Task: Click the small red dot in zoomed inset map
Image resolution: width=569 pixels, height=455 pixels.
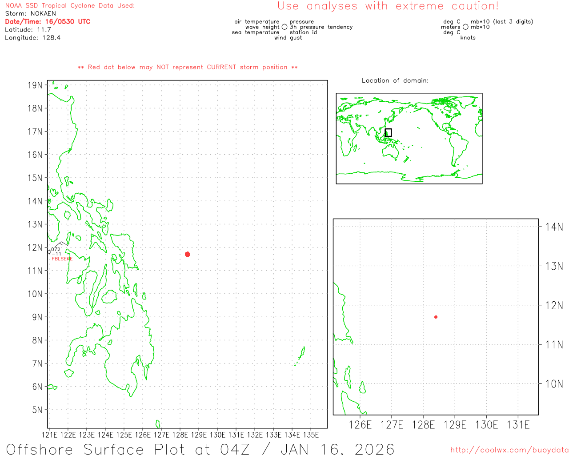Action: (x=436, y=317)
